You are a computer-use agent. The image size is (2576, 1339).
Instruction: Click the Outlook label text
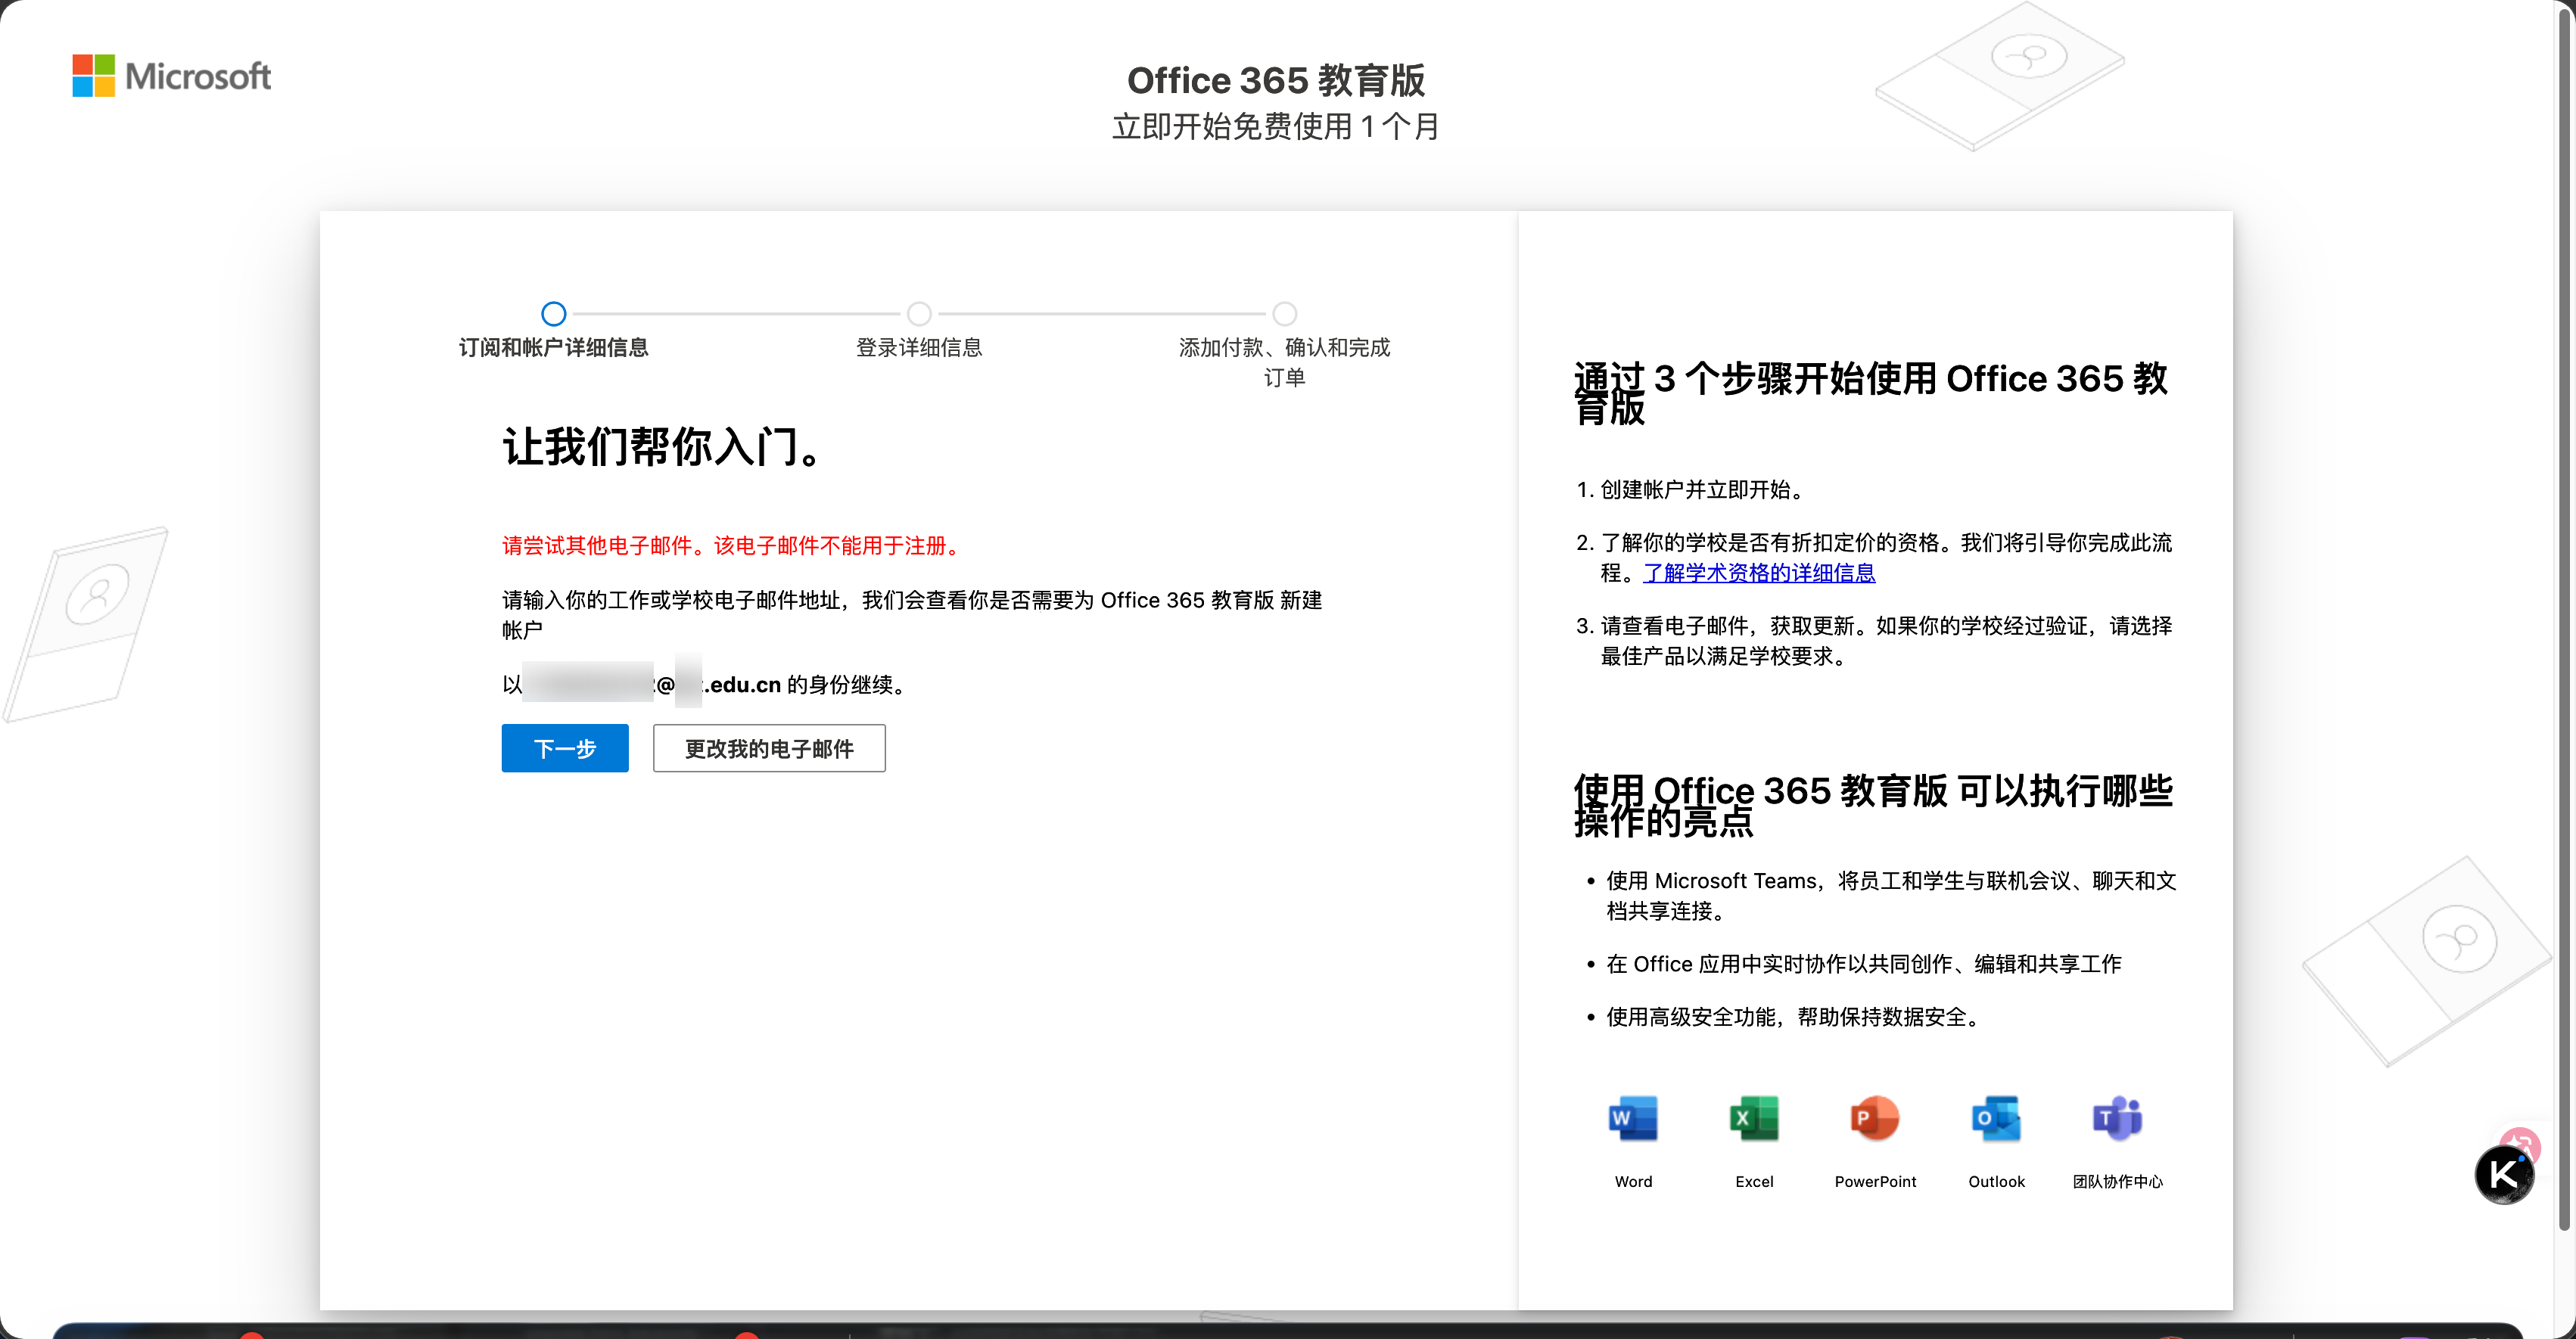1996,1181
